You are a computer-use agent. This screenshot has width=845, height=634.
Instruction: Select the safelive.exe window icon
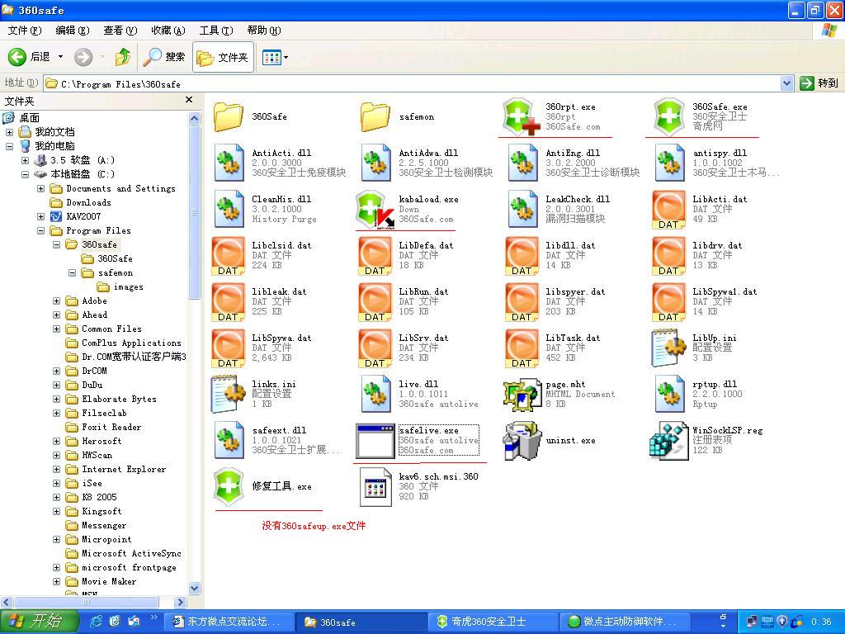375,441
